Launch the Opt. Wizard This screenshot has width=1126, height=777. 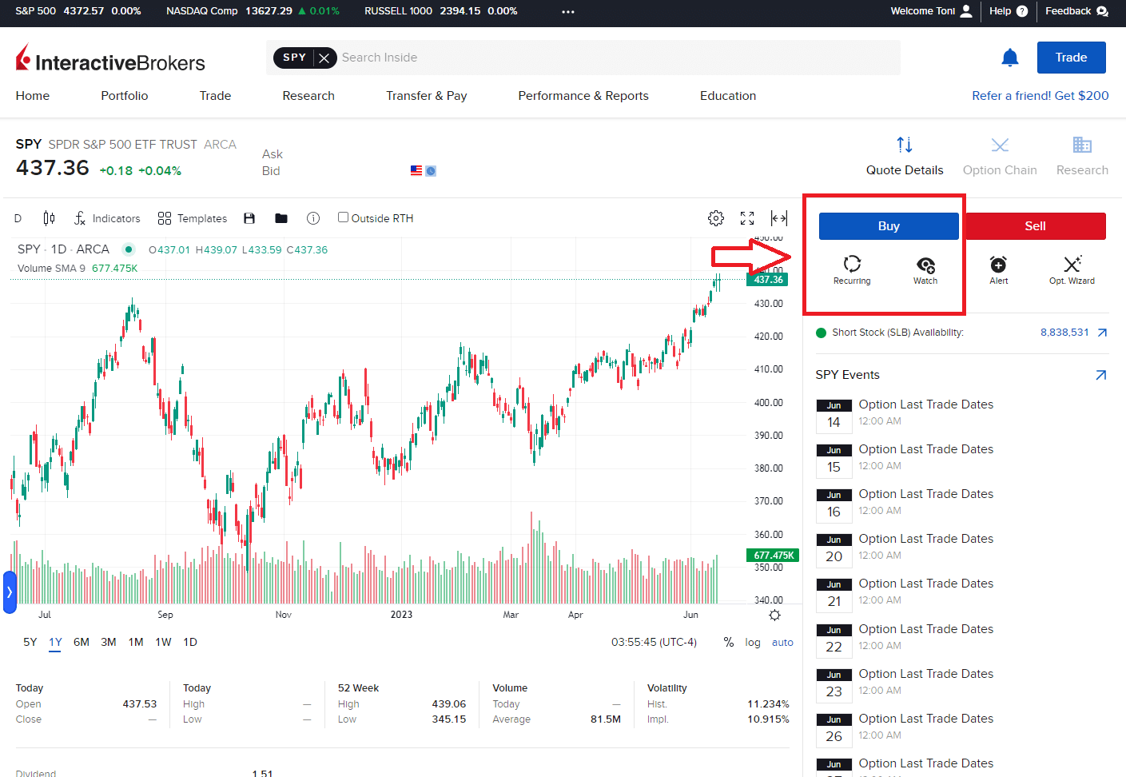tap(1072, 269)
